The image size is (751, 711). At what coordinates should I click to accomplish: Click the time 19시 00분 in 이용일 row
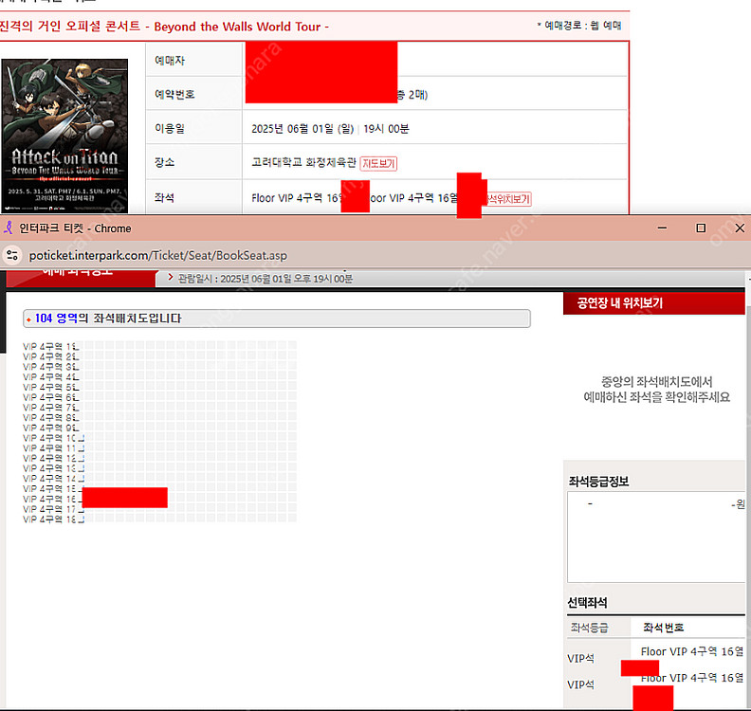[386, 129]
